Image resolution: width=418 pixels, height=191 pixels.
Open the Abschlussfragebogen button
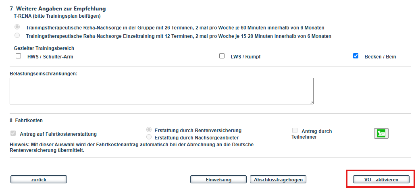pos(278,180)
